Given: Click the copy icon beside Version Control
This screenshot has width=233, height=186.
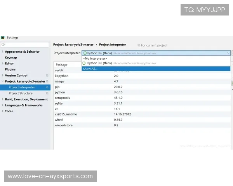Looking at the screenshot, I should coord(47,76).
